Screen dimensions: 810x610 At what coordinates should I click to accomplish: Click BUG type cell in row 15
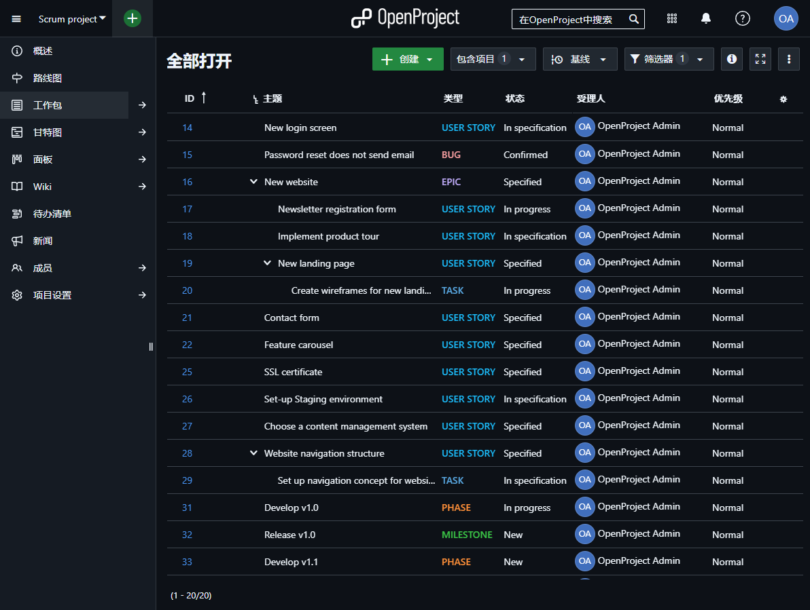pos(451,155)
